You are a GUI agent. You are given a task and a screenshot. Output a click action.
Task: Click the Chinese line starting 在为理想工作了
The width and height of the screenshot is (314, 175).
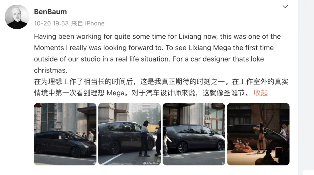point(161,82)
